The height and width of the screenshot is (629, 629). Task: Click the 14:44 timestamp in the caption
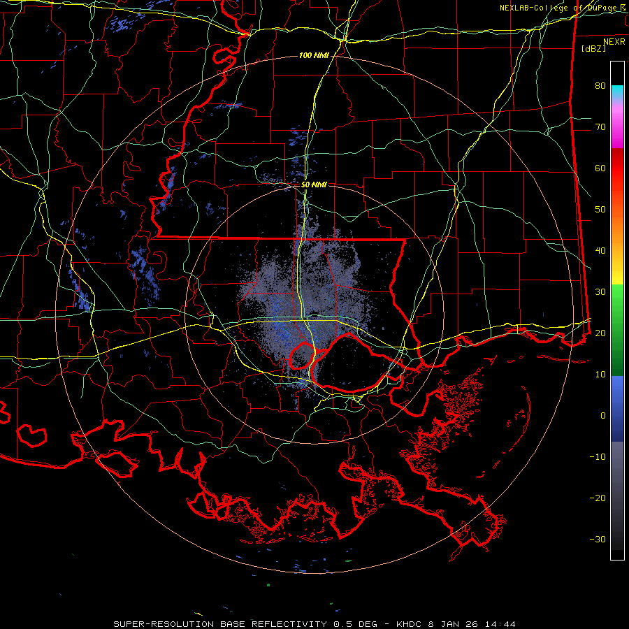(x=501, y=624)
